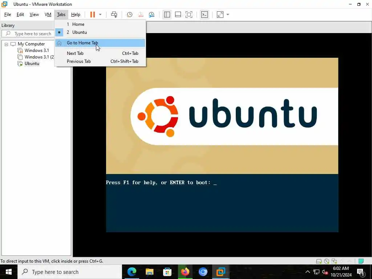Viewport: 372px width, 279px height.
Task: Open File Explorer from taskbar
Action: 150,272
